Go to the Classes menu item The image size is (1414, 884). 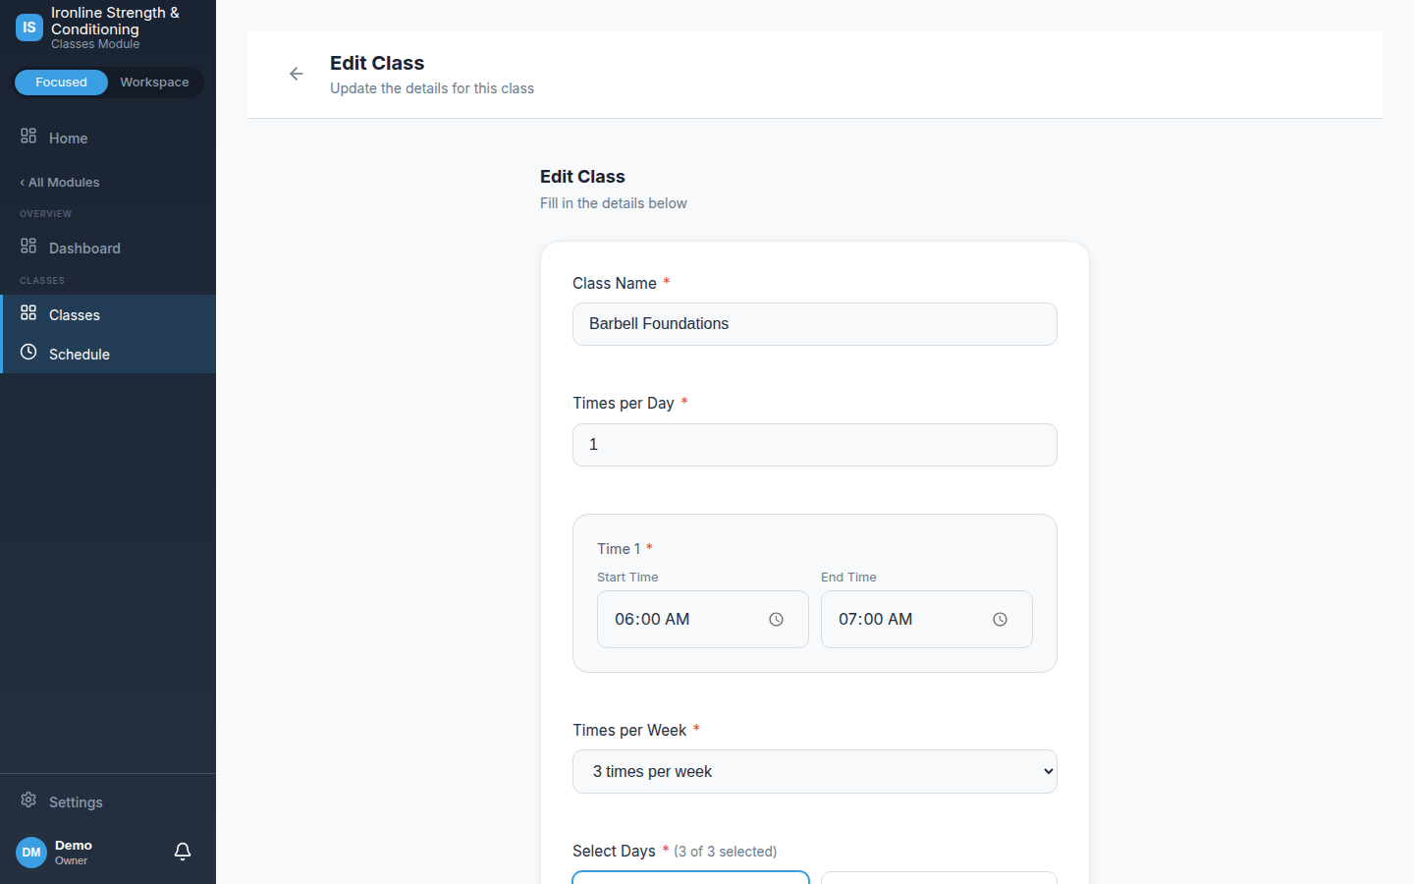108,314
